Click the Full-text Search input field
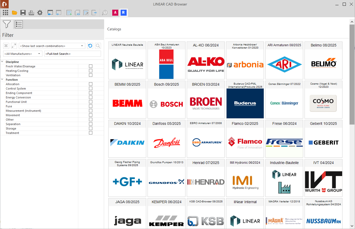Viewport: 355px width, 229px height. point(72,54)
